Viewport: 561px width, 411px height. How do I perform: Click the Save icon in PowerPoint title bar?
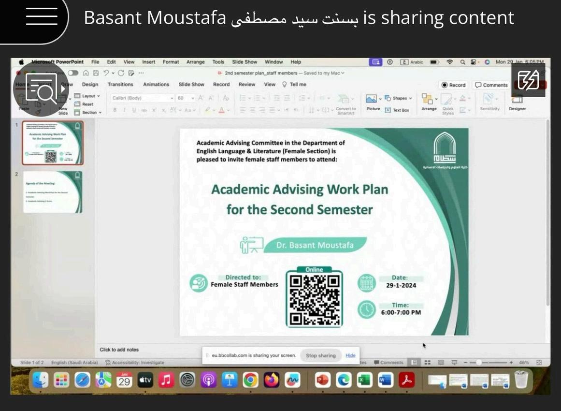point(96,73)
